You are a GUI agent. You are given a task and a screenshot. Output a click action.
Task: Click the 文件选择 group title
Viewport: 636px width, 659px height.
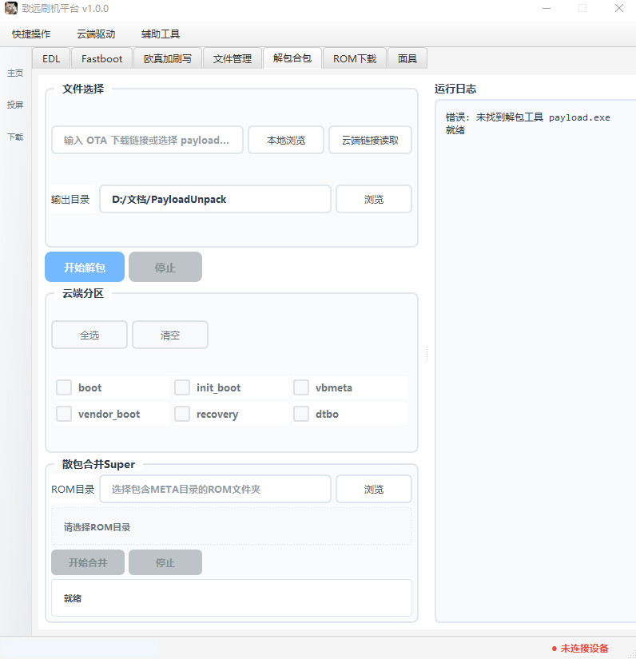pos(83,89)
